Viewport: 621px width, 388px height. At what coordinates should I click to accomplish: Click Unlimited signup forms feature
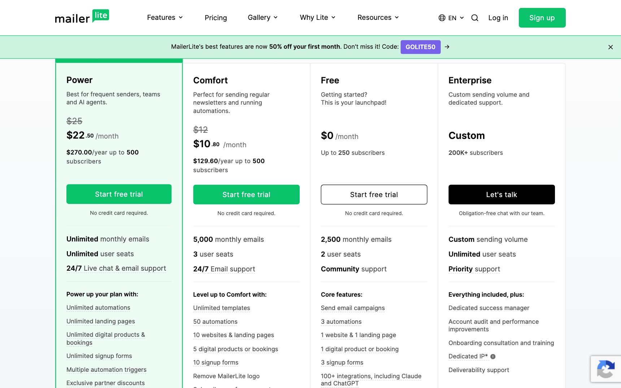[99, 356]
